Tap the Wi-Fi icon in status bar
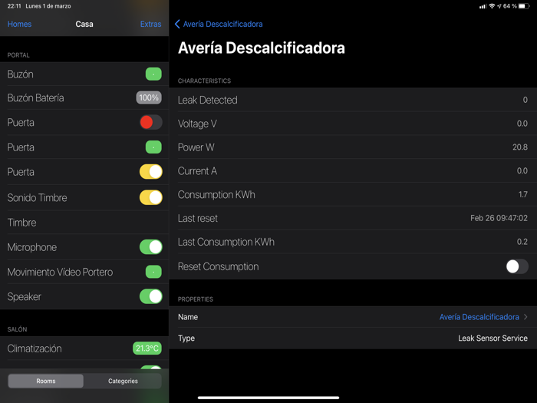 click(492, 6)
